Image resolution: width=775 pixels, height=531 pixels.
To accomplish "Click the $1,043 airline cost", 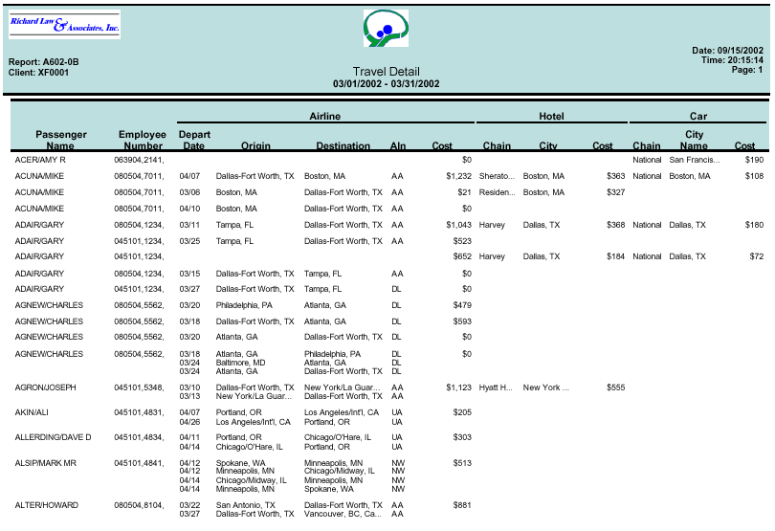I will [x=458, y=225].
